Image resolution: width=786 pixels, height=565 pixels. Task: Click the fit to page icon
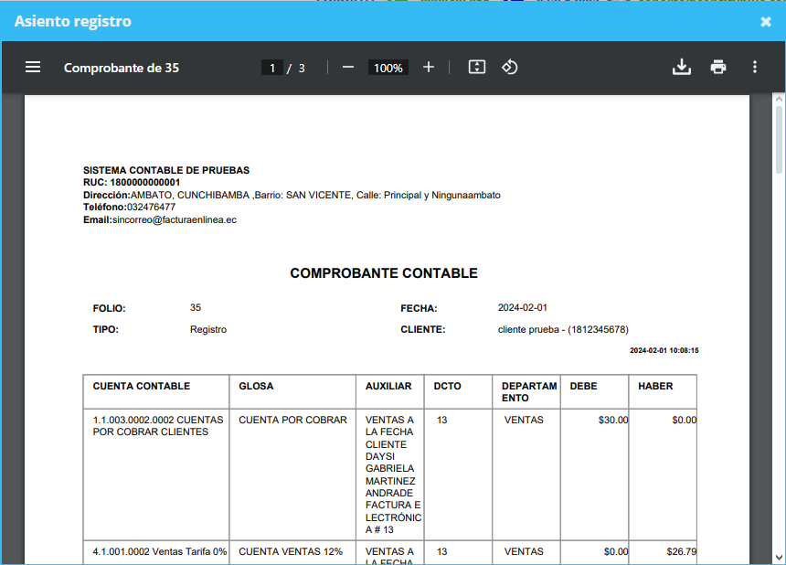click(x=477, y=67)
